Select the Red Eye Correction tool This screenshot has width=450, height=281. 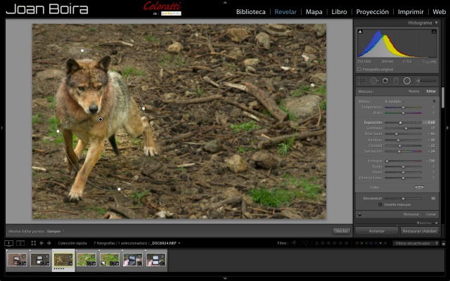[385, 81]
